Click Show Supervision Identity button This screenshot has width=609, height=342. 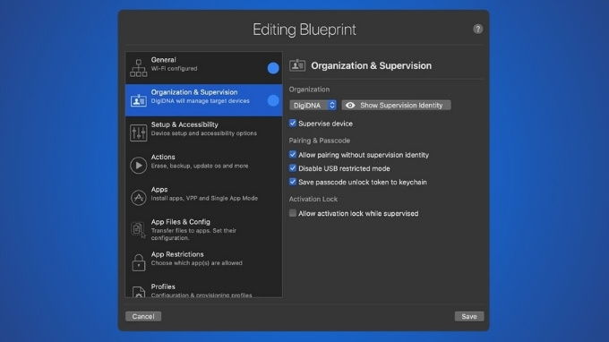[396, 106]
